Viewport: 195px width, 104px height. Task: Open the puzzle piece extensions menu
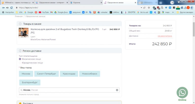(x=182, y=8)
